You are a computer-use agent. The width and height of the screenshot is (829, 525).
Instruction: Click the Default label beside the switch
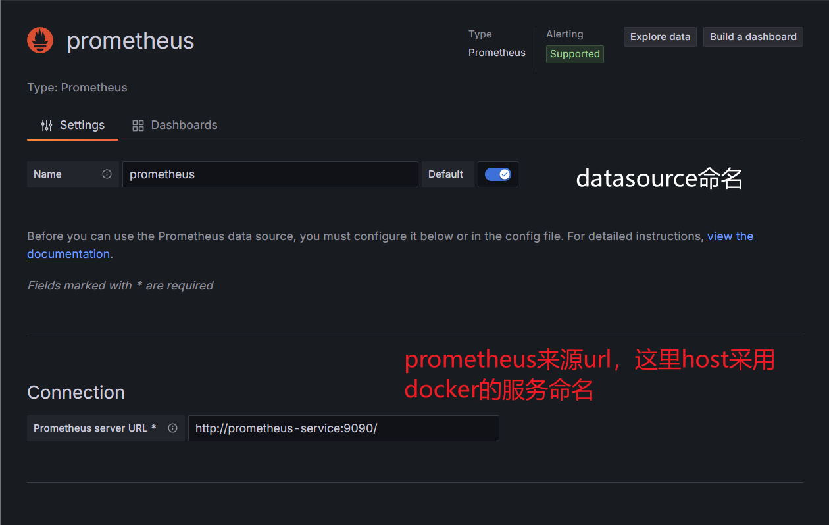[445, 174]
